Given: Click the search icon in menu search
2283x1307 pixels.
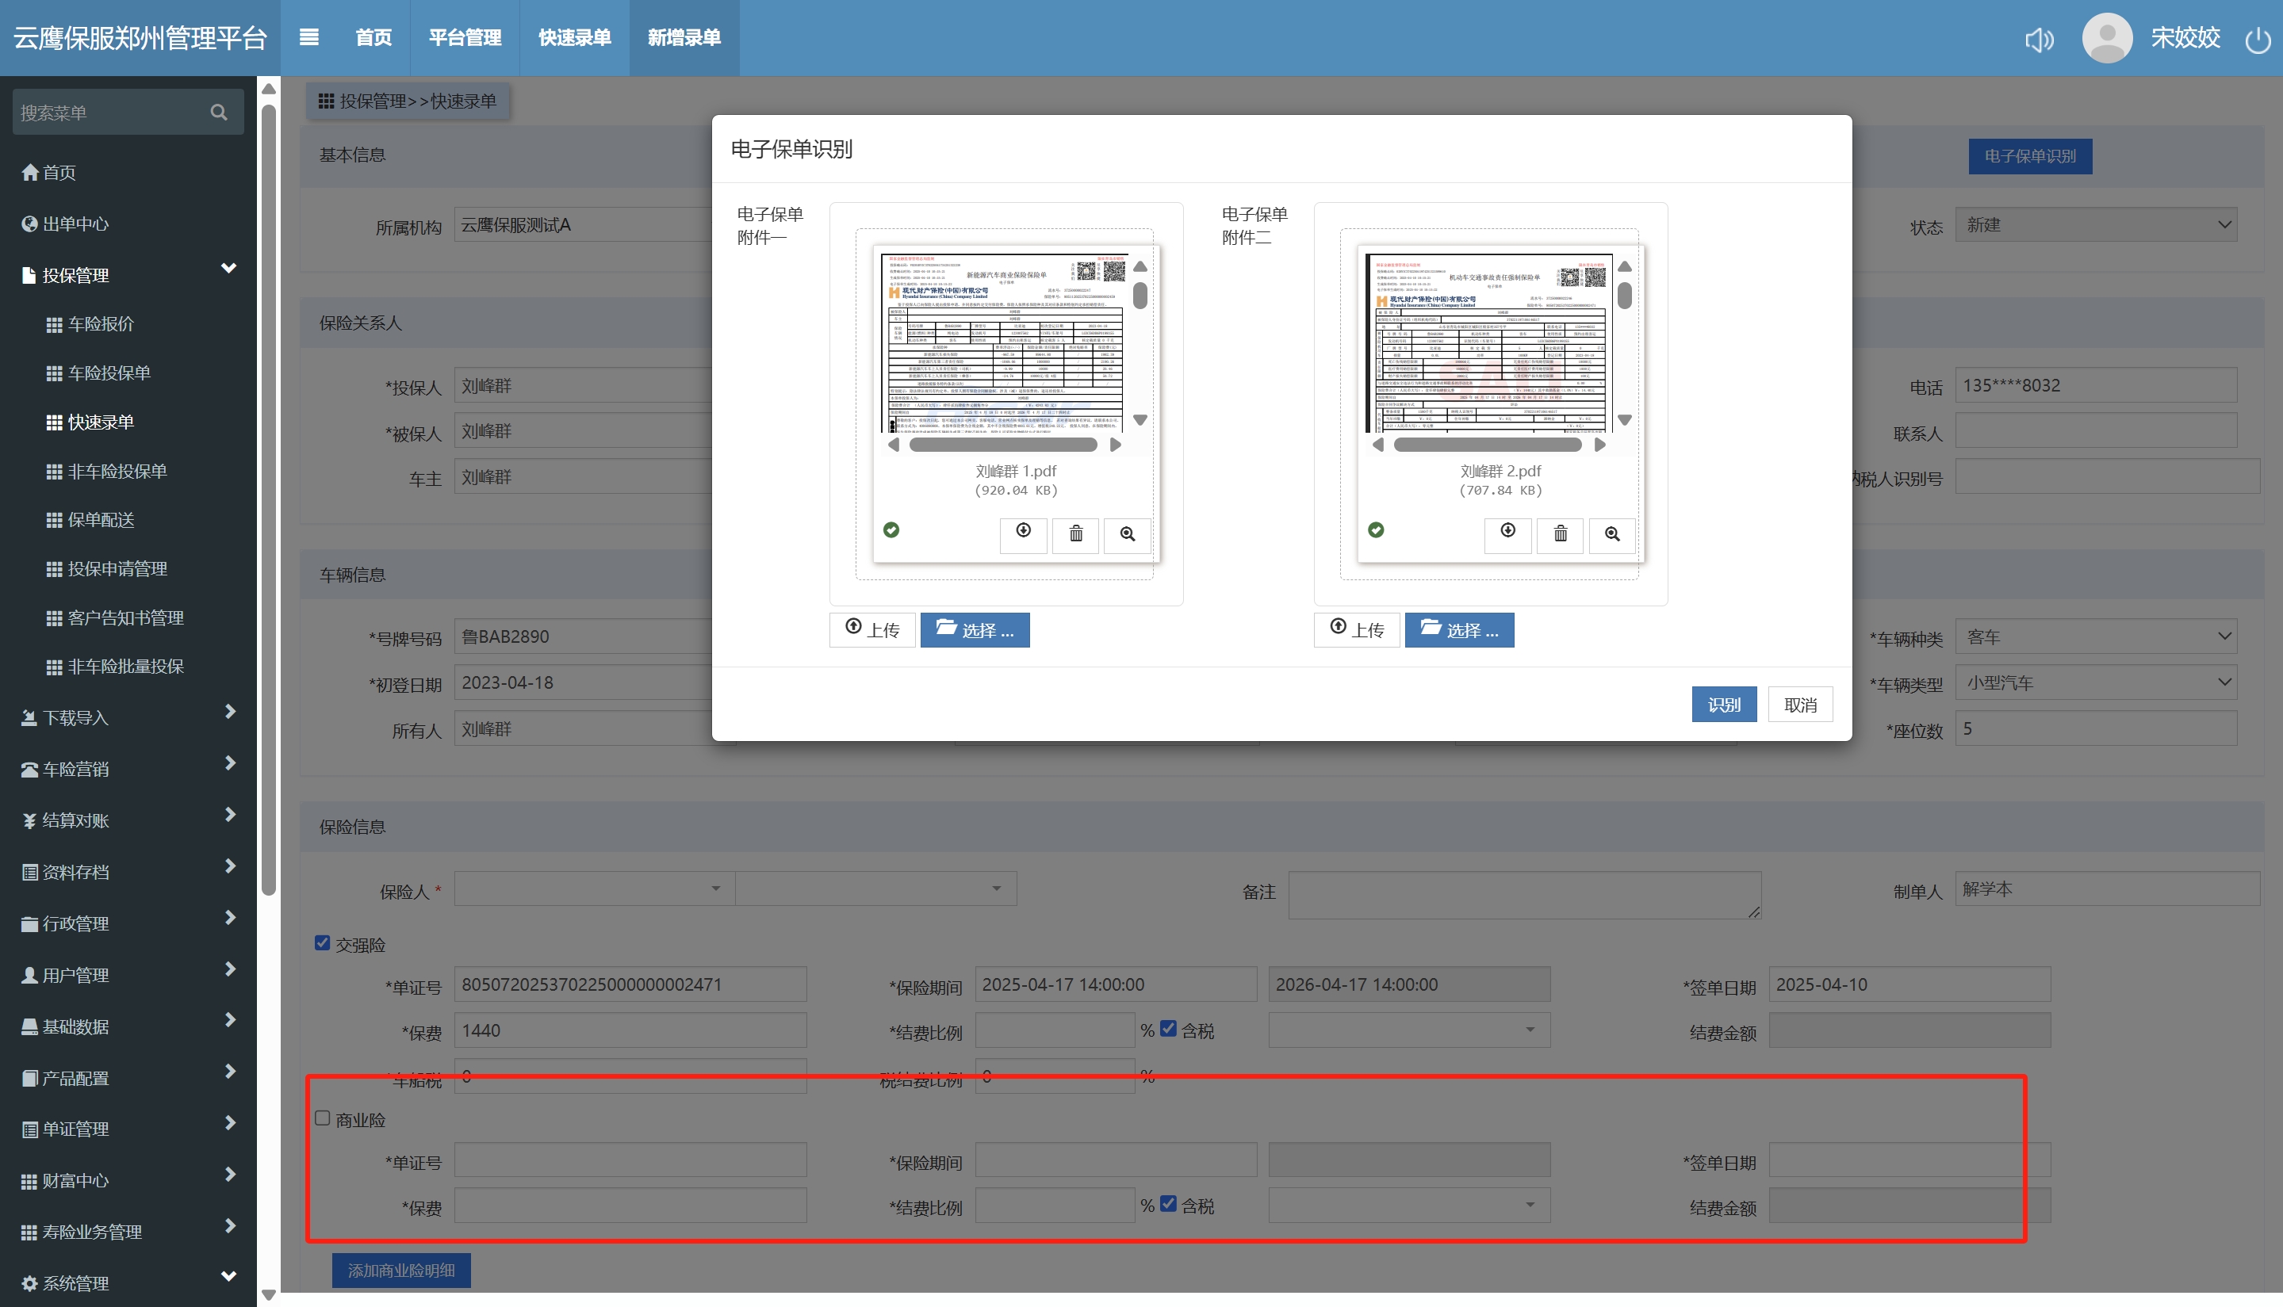Looking at the screenshot, I should (x=218, y=113).
